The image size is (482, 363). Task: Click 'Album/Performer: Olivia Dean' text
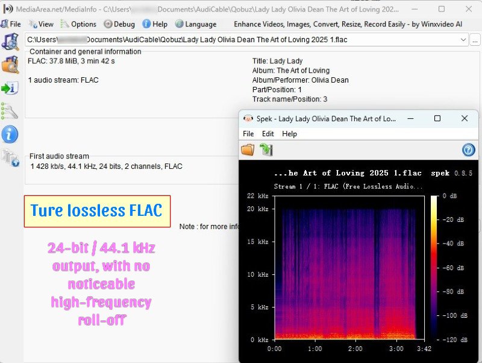click(301, 80)
